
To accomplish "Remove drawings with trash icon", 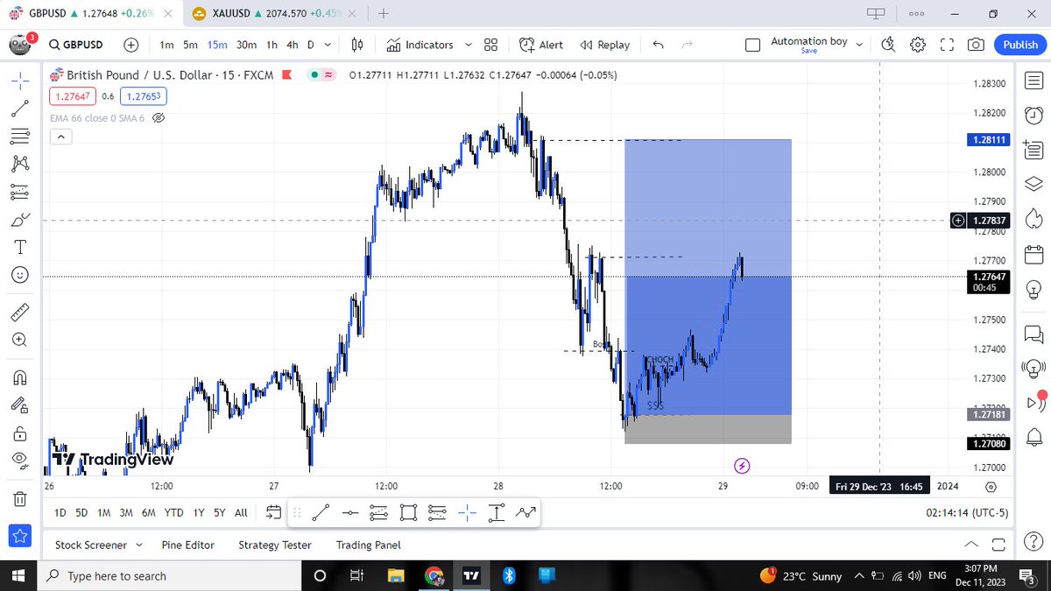I will click(20, 498).
